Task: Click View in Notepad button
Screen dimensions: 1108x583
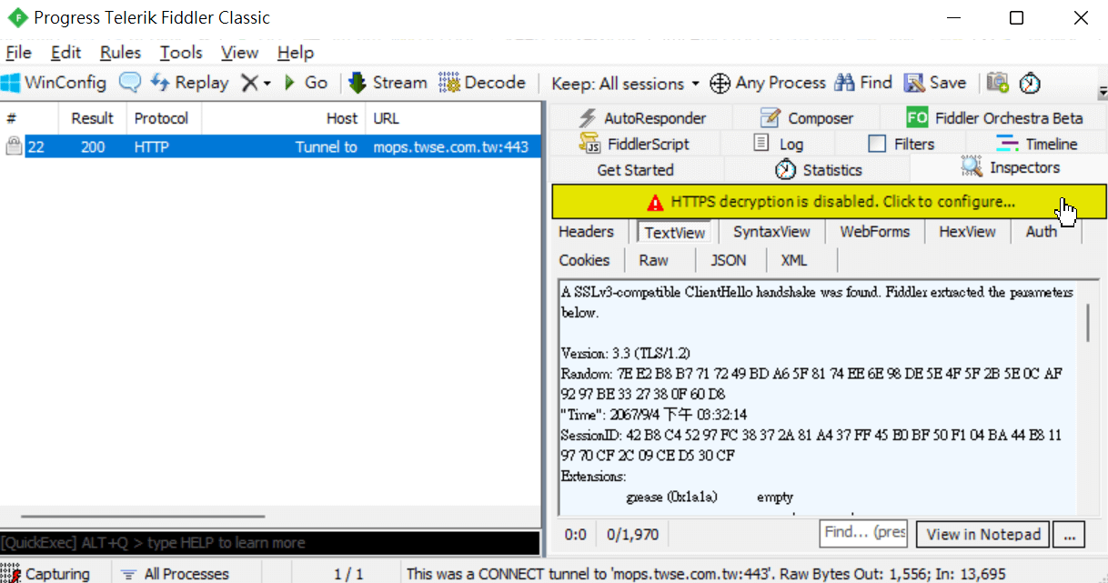Action: (982, 534)
